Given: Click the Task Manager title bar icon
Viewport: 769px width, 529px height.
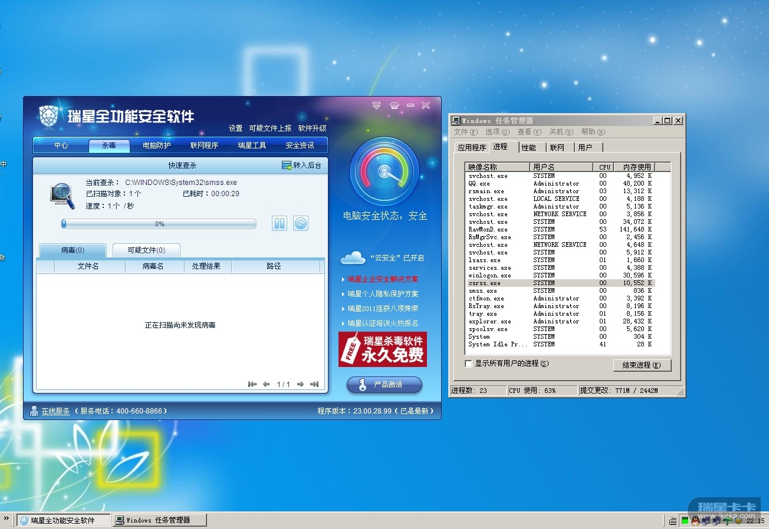Looking at the screenshot, I should click(456, 121).
